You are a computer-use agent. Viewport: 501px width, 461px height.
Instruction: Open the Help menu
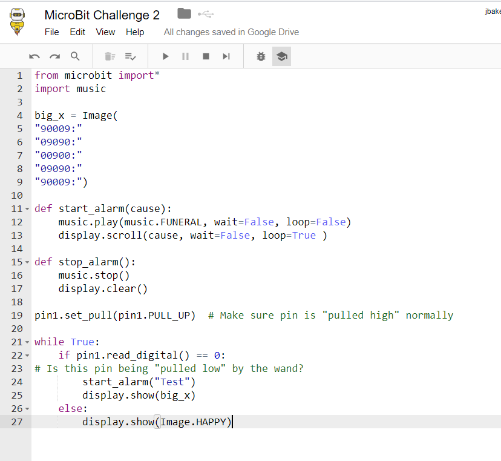point(135,32)
